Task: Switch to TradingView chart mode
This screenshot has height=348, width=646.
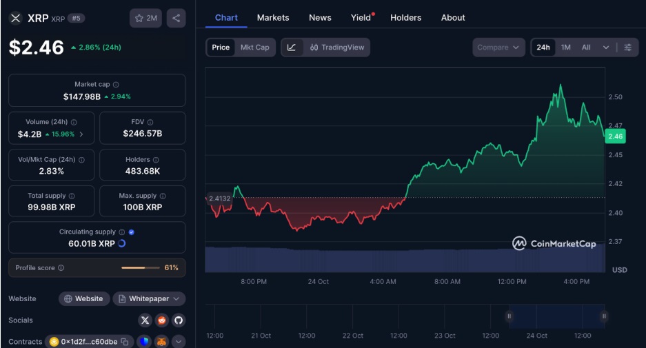Action: click(x=337, y=48)
